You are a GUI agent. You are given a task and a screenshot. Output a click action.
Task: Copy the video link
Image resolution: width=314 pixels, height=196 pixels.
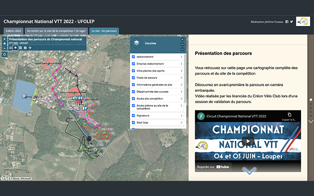(x=289, y=117)
